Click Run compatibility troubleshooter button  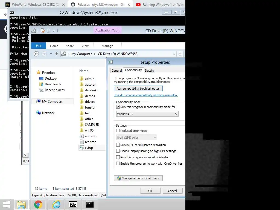tap(138, 89)
